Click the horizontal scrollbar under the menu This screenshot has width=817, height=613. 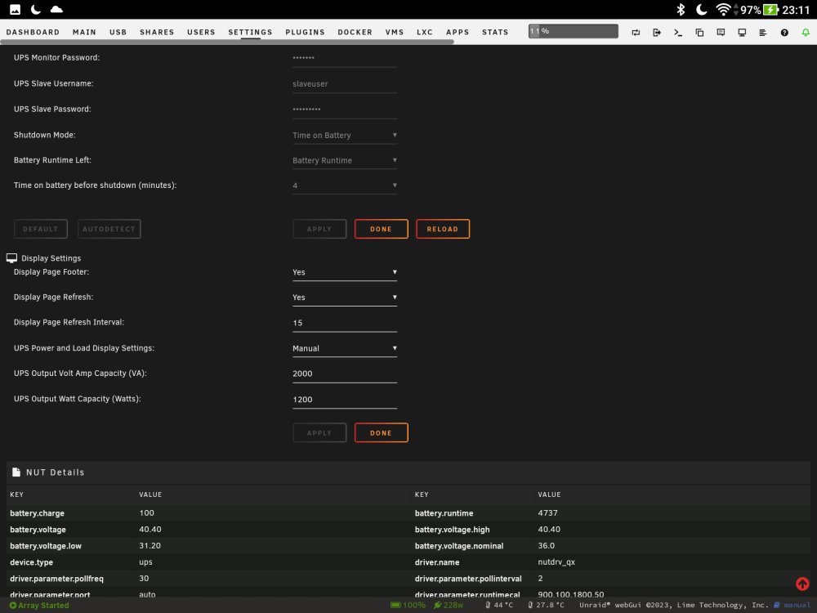click(x=226, y=43)
